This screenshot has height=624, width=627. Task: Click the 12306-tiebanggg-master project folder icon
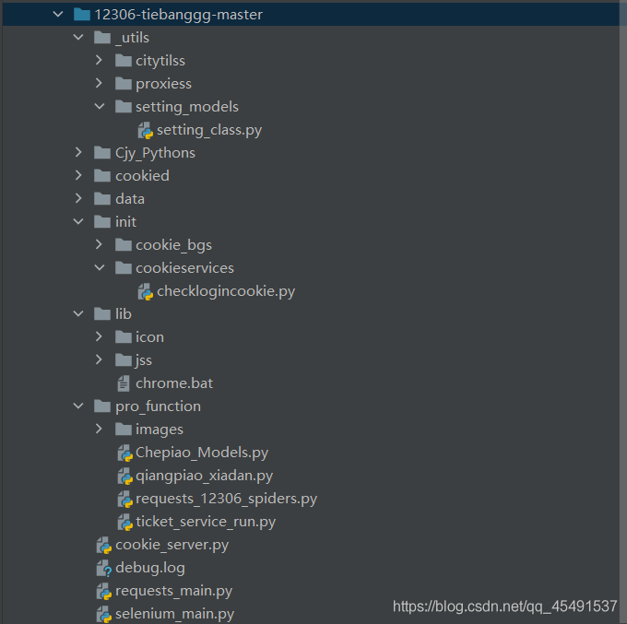coord(82,15)
